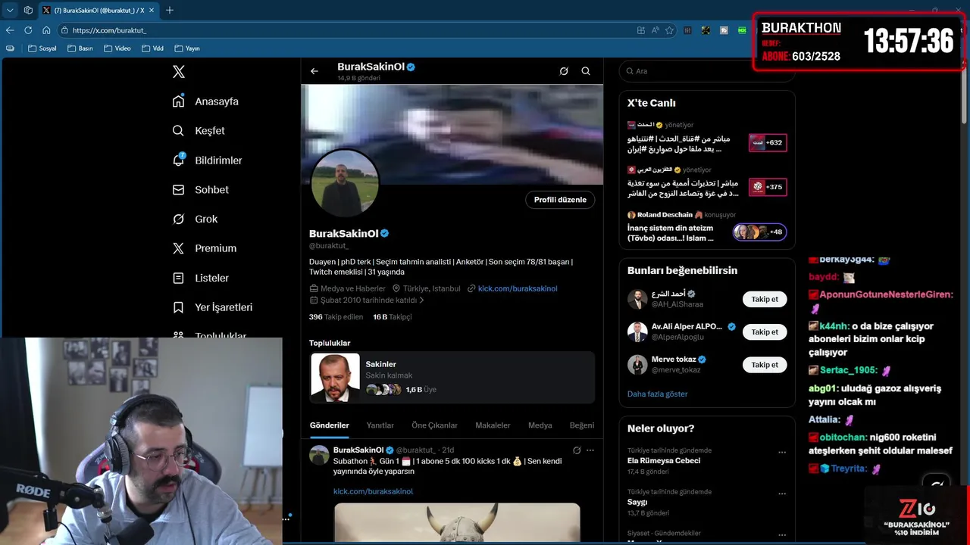Expand the join date chevron next to Şubat 2010
970x545 pixels.
pyautogui.click(x=422, y=301)
